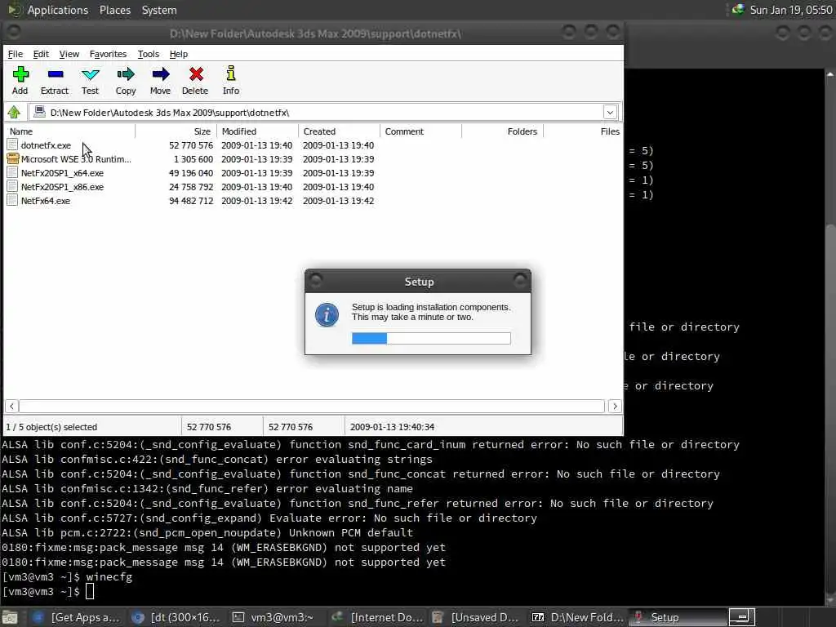Select the dotnetfx.exe file name

[46, 145]
